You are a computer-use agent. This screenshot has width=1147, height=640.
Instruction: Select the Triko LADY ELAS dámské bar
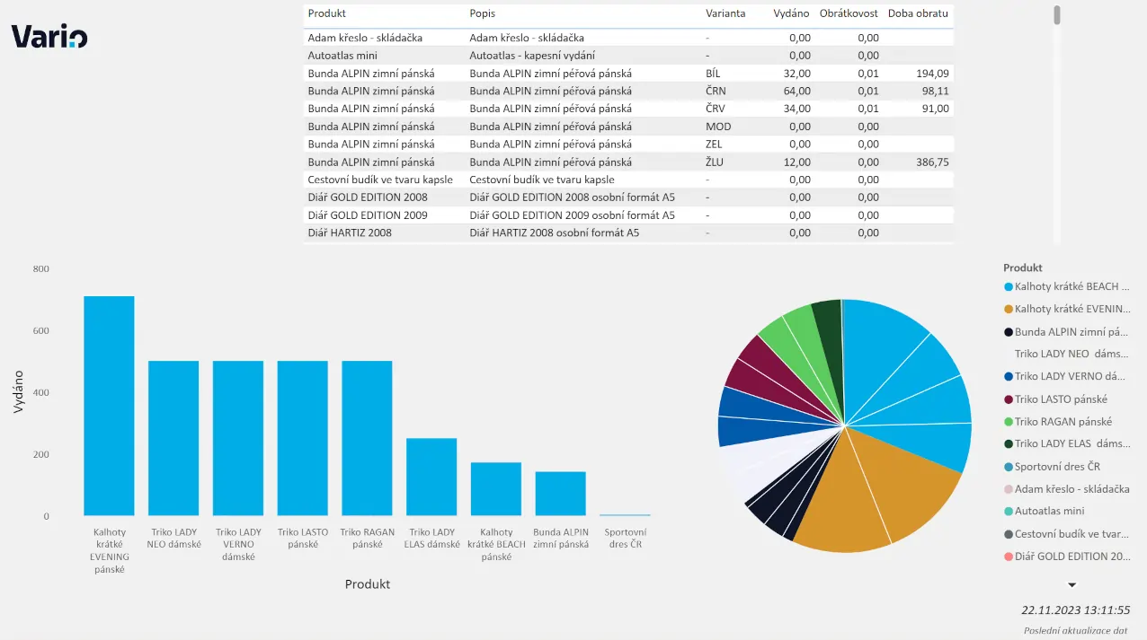click(431, 477)
